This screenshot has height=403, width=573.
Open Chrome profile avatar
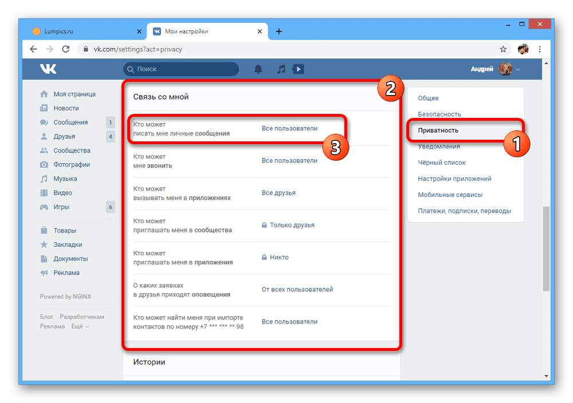pos(523,49)
